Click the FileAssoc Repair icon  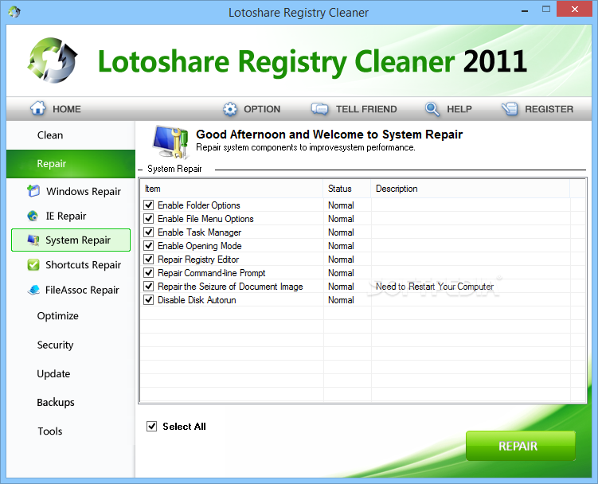33,290
